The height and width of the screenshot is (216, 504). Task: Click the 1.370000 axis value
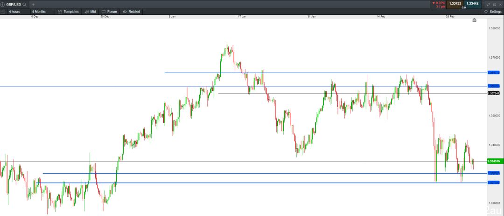point(494,58)
